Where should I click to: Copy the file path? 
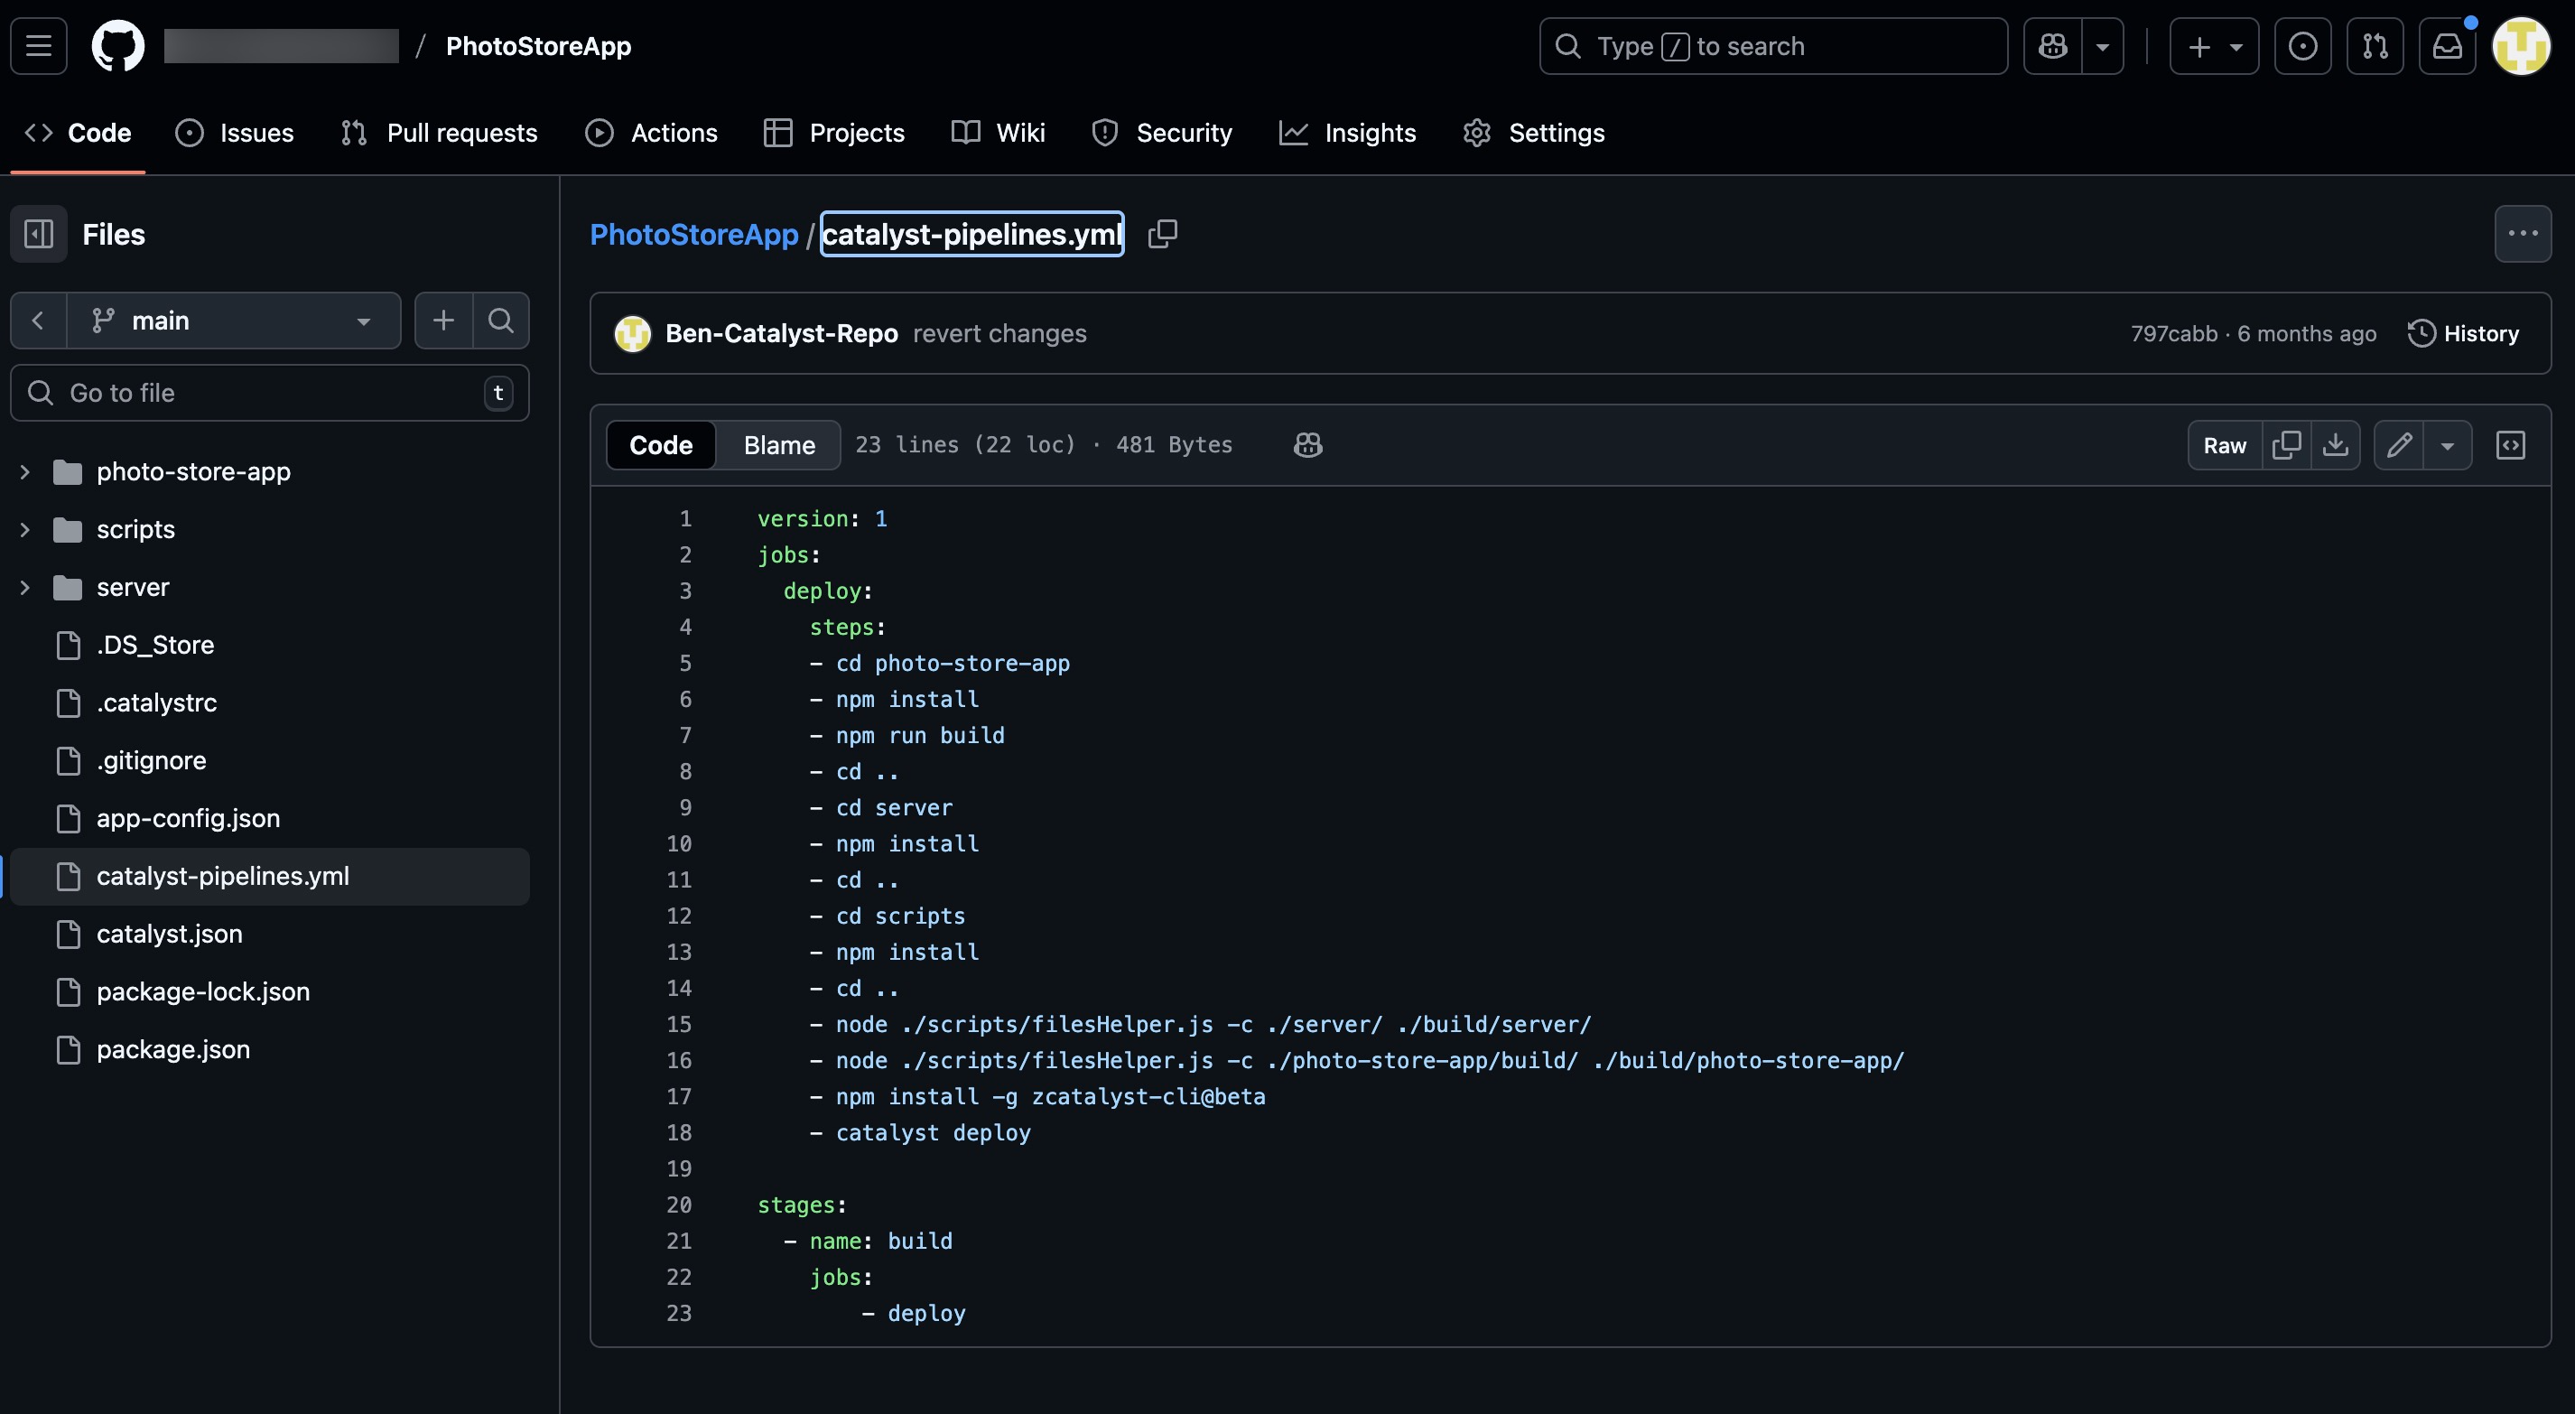pyautogui.click(x=1163, y=234)
